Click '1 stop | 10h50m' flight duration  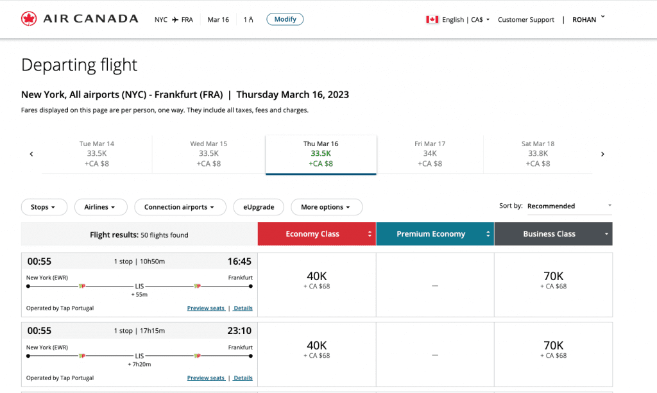click(139, 262)
